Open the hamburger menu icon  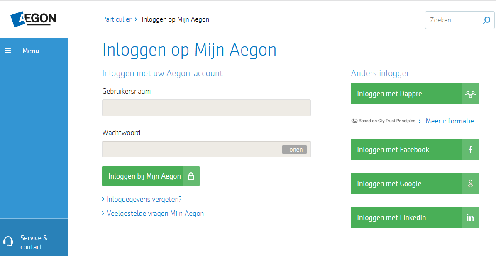pos(7,51)
